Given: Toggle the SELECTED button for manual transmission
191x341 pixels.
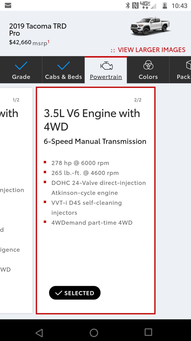Looking at the screenshot, I should pos(75,293).
